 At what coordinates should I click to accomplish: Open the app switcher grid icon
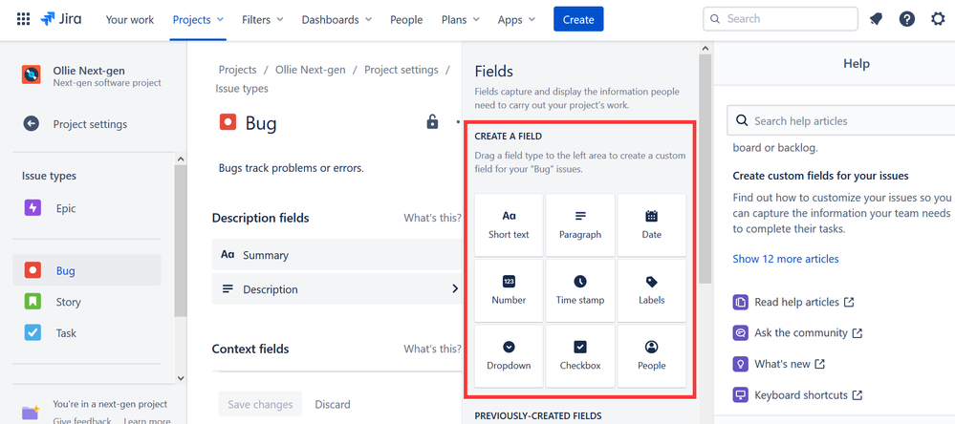coord(23,19)
